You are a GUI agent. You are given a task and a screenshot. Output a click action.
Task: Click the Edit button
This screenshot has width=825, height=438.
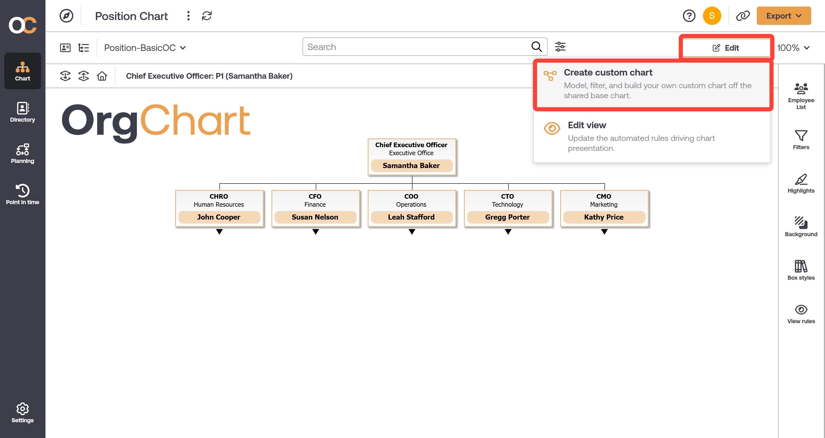[x=726, y=48]
